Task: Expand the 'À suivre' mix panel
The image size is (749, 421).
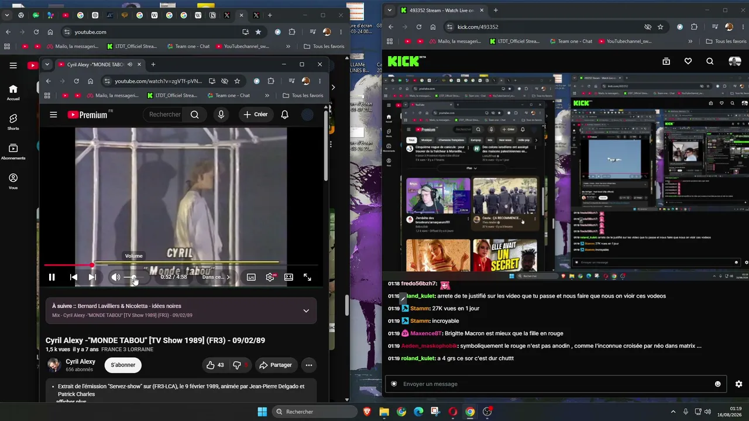Action: (306, 310)
